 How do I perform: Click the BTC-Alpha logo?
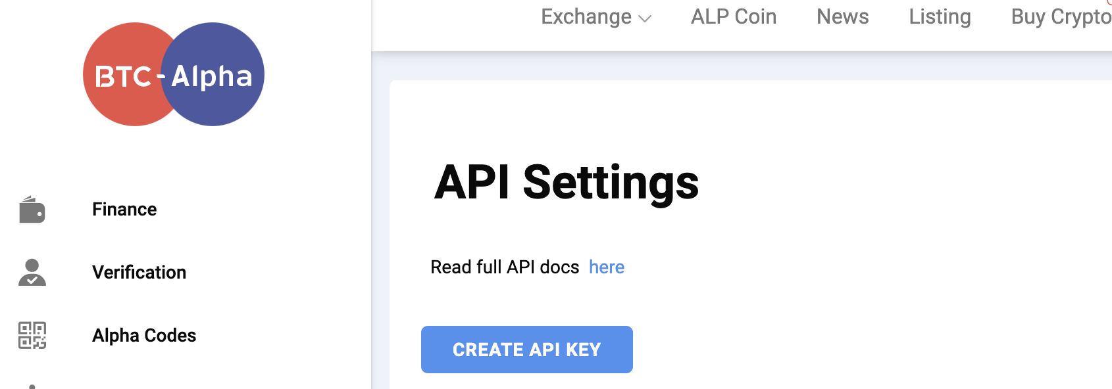click(x=174, y=74)
